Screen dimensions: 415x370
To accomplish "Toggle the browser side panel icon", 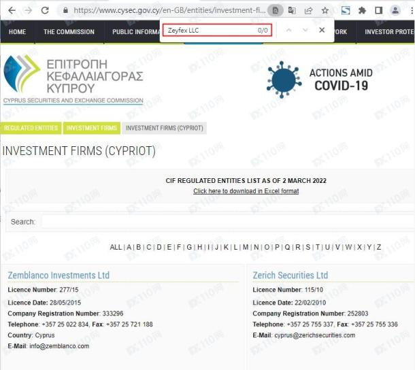I will point(379,10).
